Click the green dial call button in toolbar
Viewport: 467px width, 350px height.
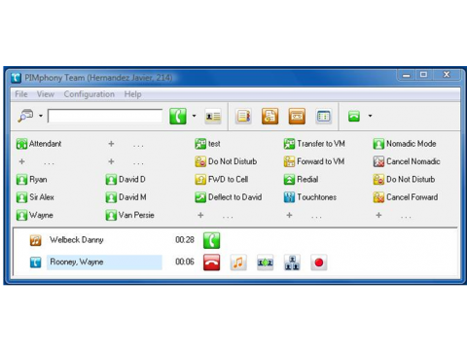click(178, 116)
